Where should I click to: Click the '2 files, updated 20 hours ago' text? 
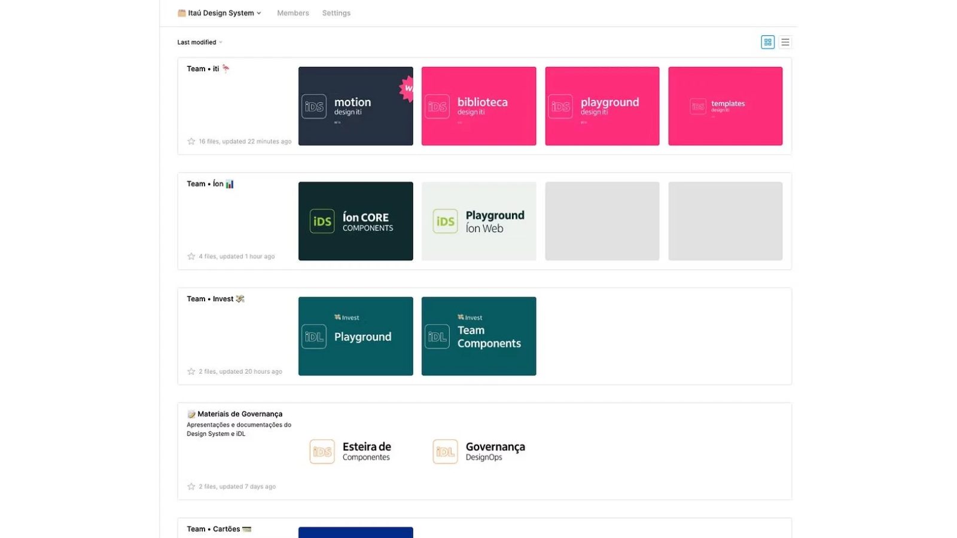tap(240, 371)
